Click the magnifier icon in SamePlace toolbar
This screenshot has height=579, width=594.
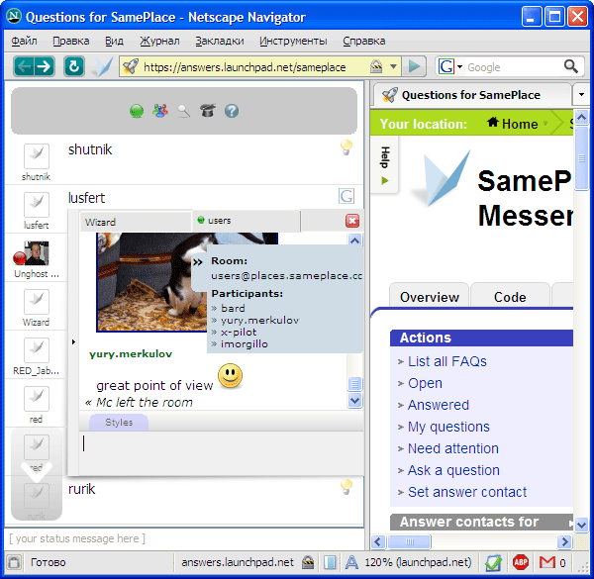point(184,111)
